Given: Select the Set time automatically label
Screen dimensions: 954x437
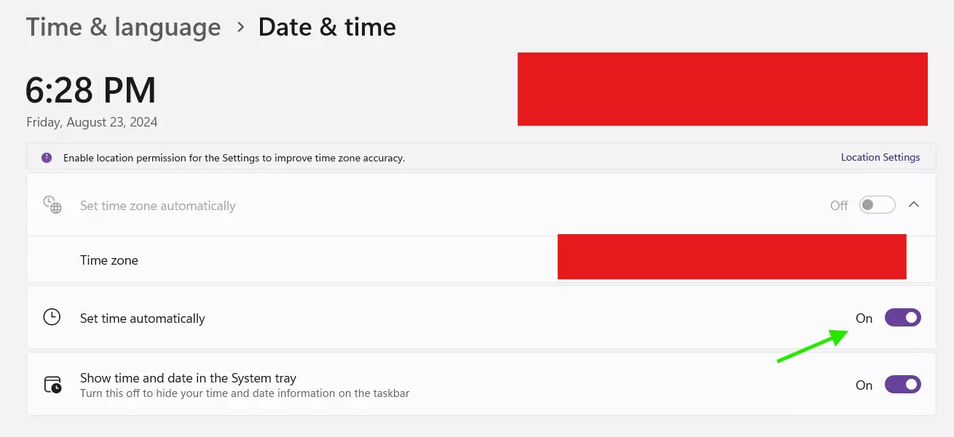Looking at the screenshot, I should coord(143,318).
